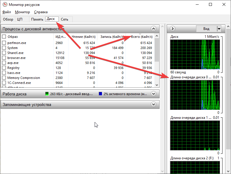The height and width of the screenshot is (174, 231).
Task: Sort by the Запись (байт/с) column
Action: coord(111,37)
